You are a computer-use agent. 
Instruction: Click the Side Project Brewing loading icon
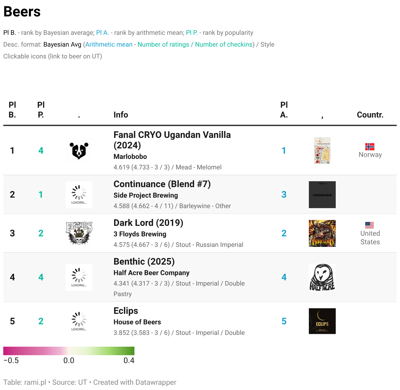coord(79,195)
